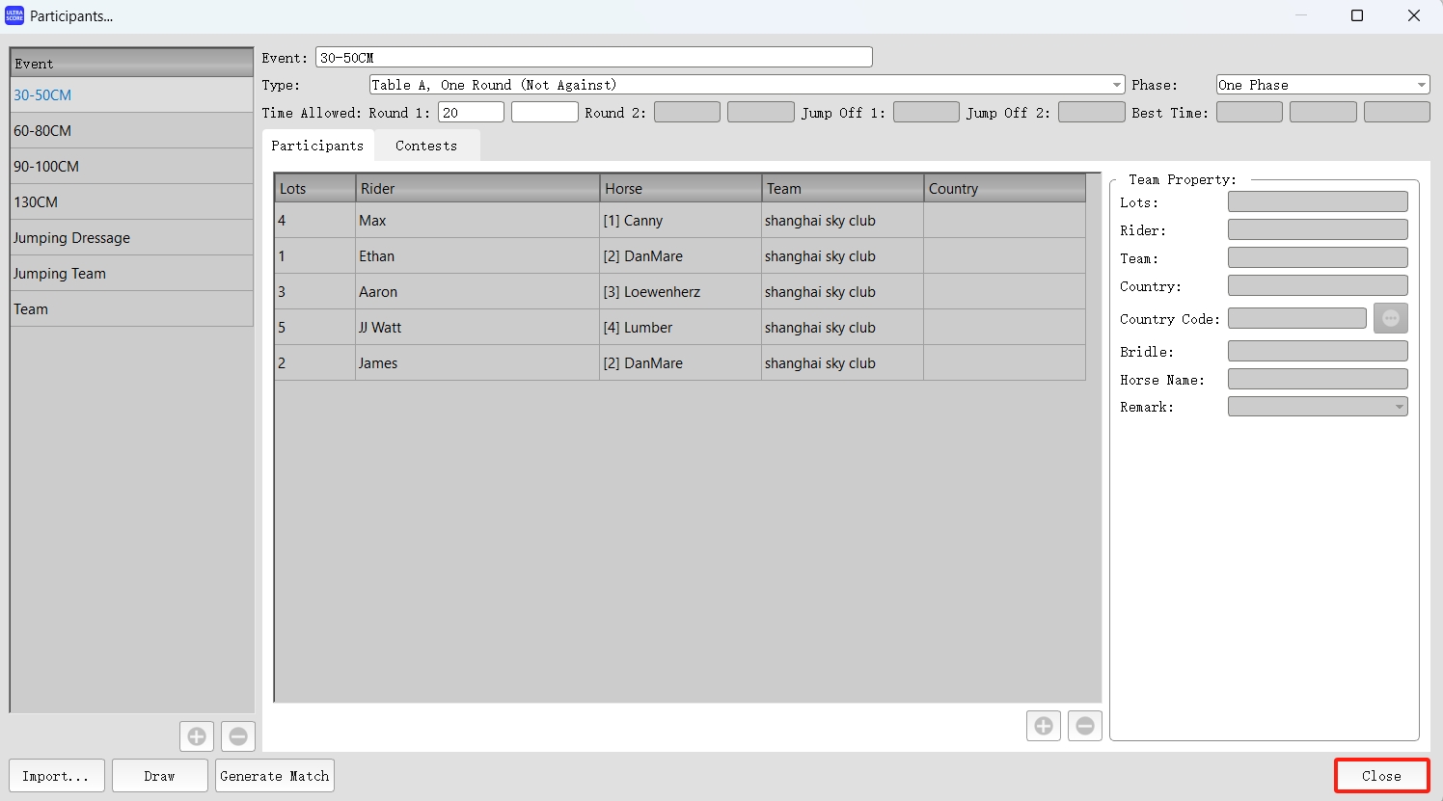Remove the selected event with the minus icon
This screenshot has width=1443, height=801.
(237, 735)
